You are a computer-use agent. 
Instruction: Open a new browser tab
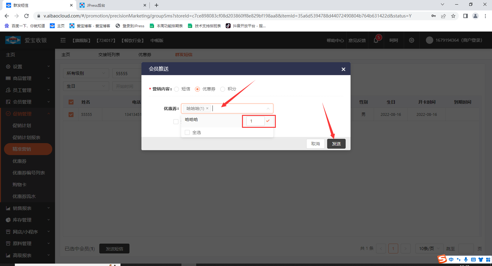(x=157, y=5)
